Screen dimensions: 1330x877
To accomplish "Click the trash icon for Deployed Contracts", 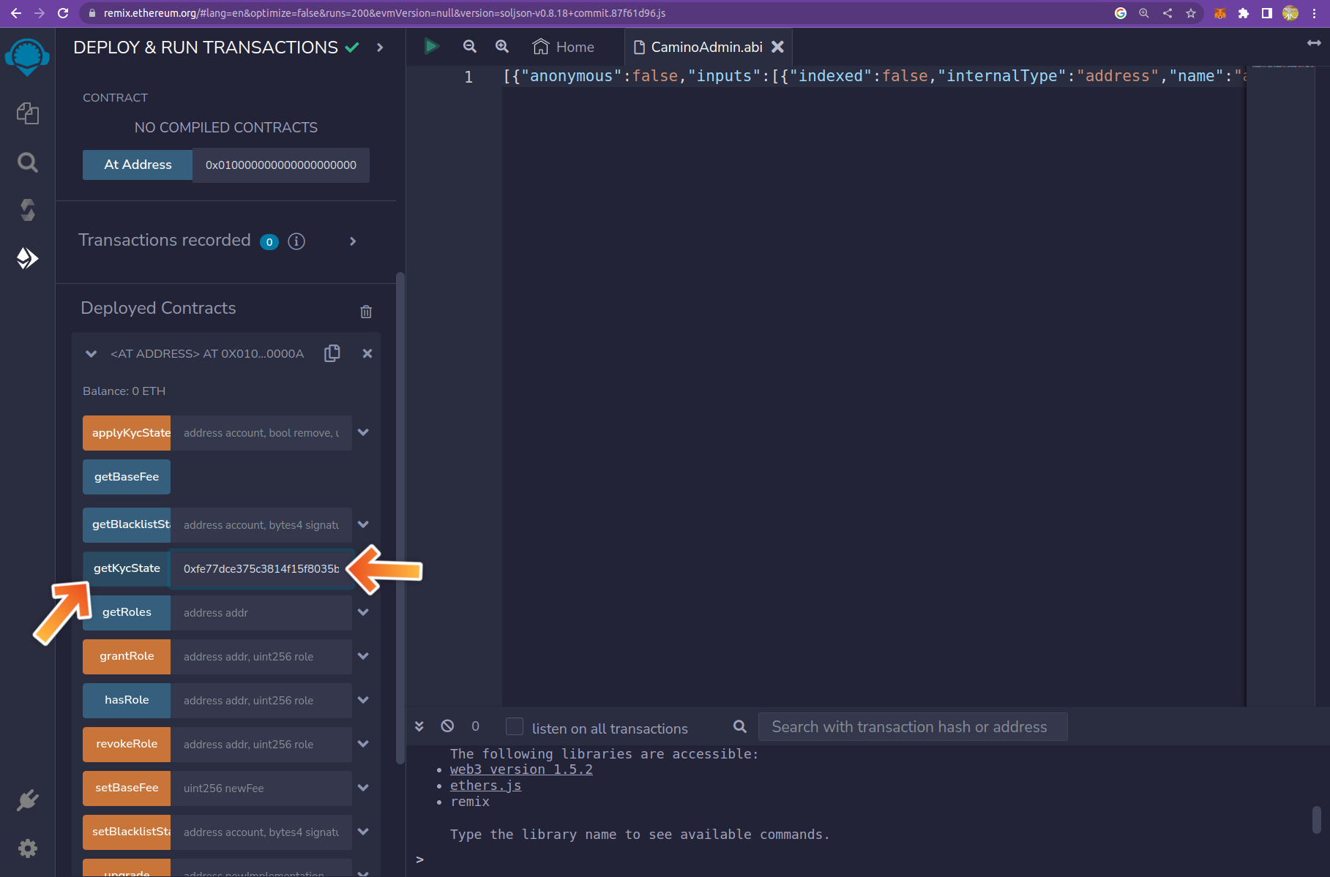I will [366, 312].
